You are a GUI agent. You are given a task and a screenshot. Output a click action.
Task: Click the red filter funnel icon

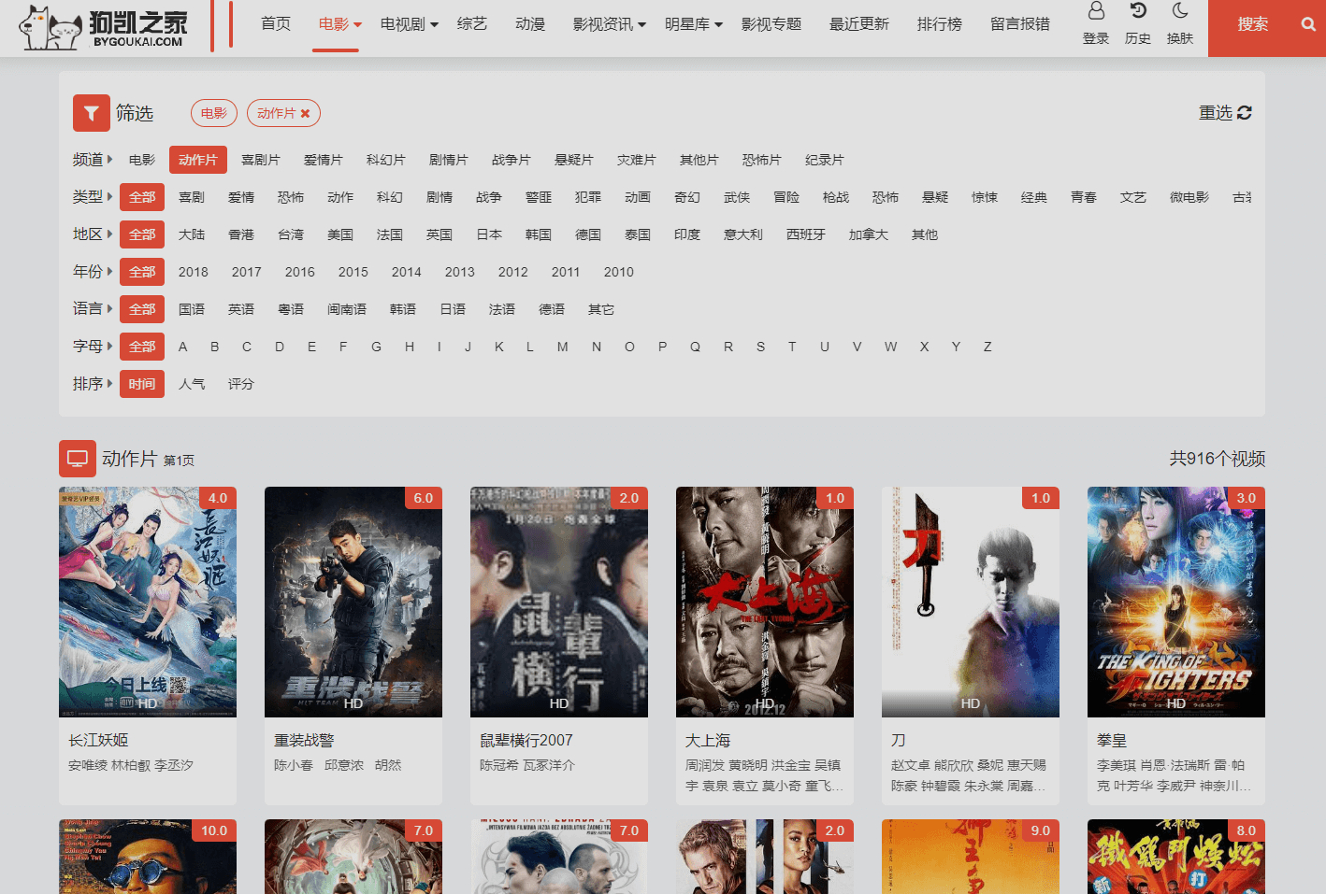[x=92, y=113]
